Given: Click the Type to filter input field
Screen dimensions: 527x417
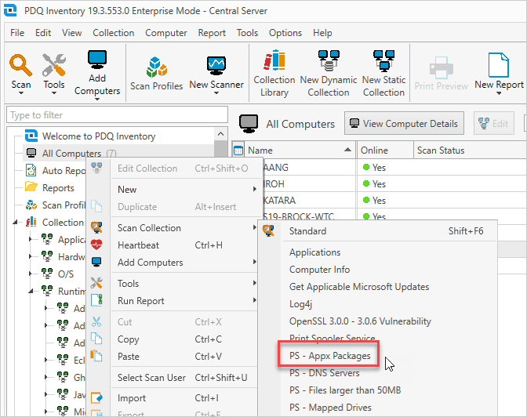Looking at the screenshot, I should (117, 115).
